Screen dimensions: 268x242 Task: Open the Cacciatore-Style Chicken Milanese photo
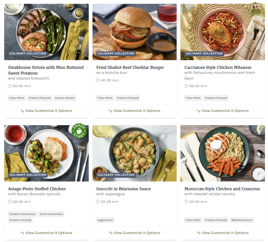[x=223, y=32]
